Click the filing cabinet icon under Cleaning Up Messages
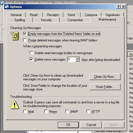The height and width of the screenshot is (133, 133). coord(15,36)
